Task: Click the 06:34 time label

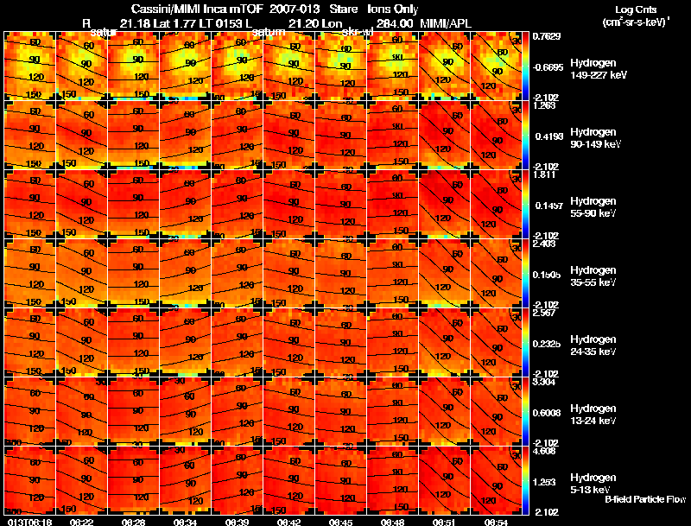Action: 185,522
